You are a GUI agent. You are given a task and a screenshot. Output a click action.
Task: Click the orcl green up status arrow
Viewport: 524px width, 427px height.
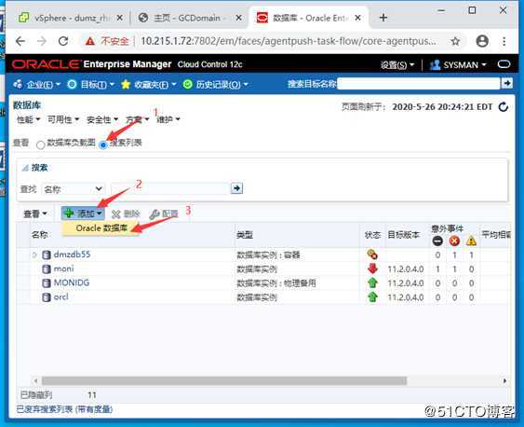pyautogui.click(x=372, y=296)
